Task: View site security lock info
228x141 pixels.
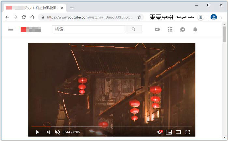Action: [43, 17]
